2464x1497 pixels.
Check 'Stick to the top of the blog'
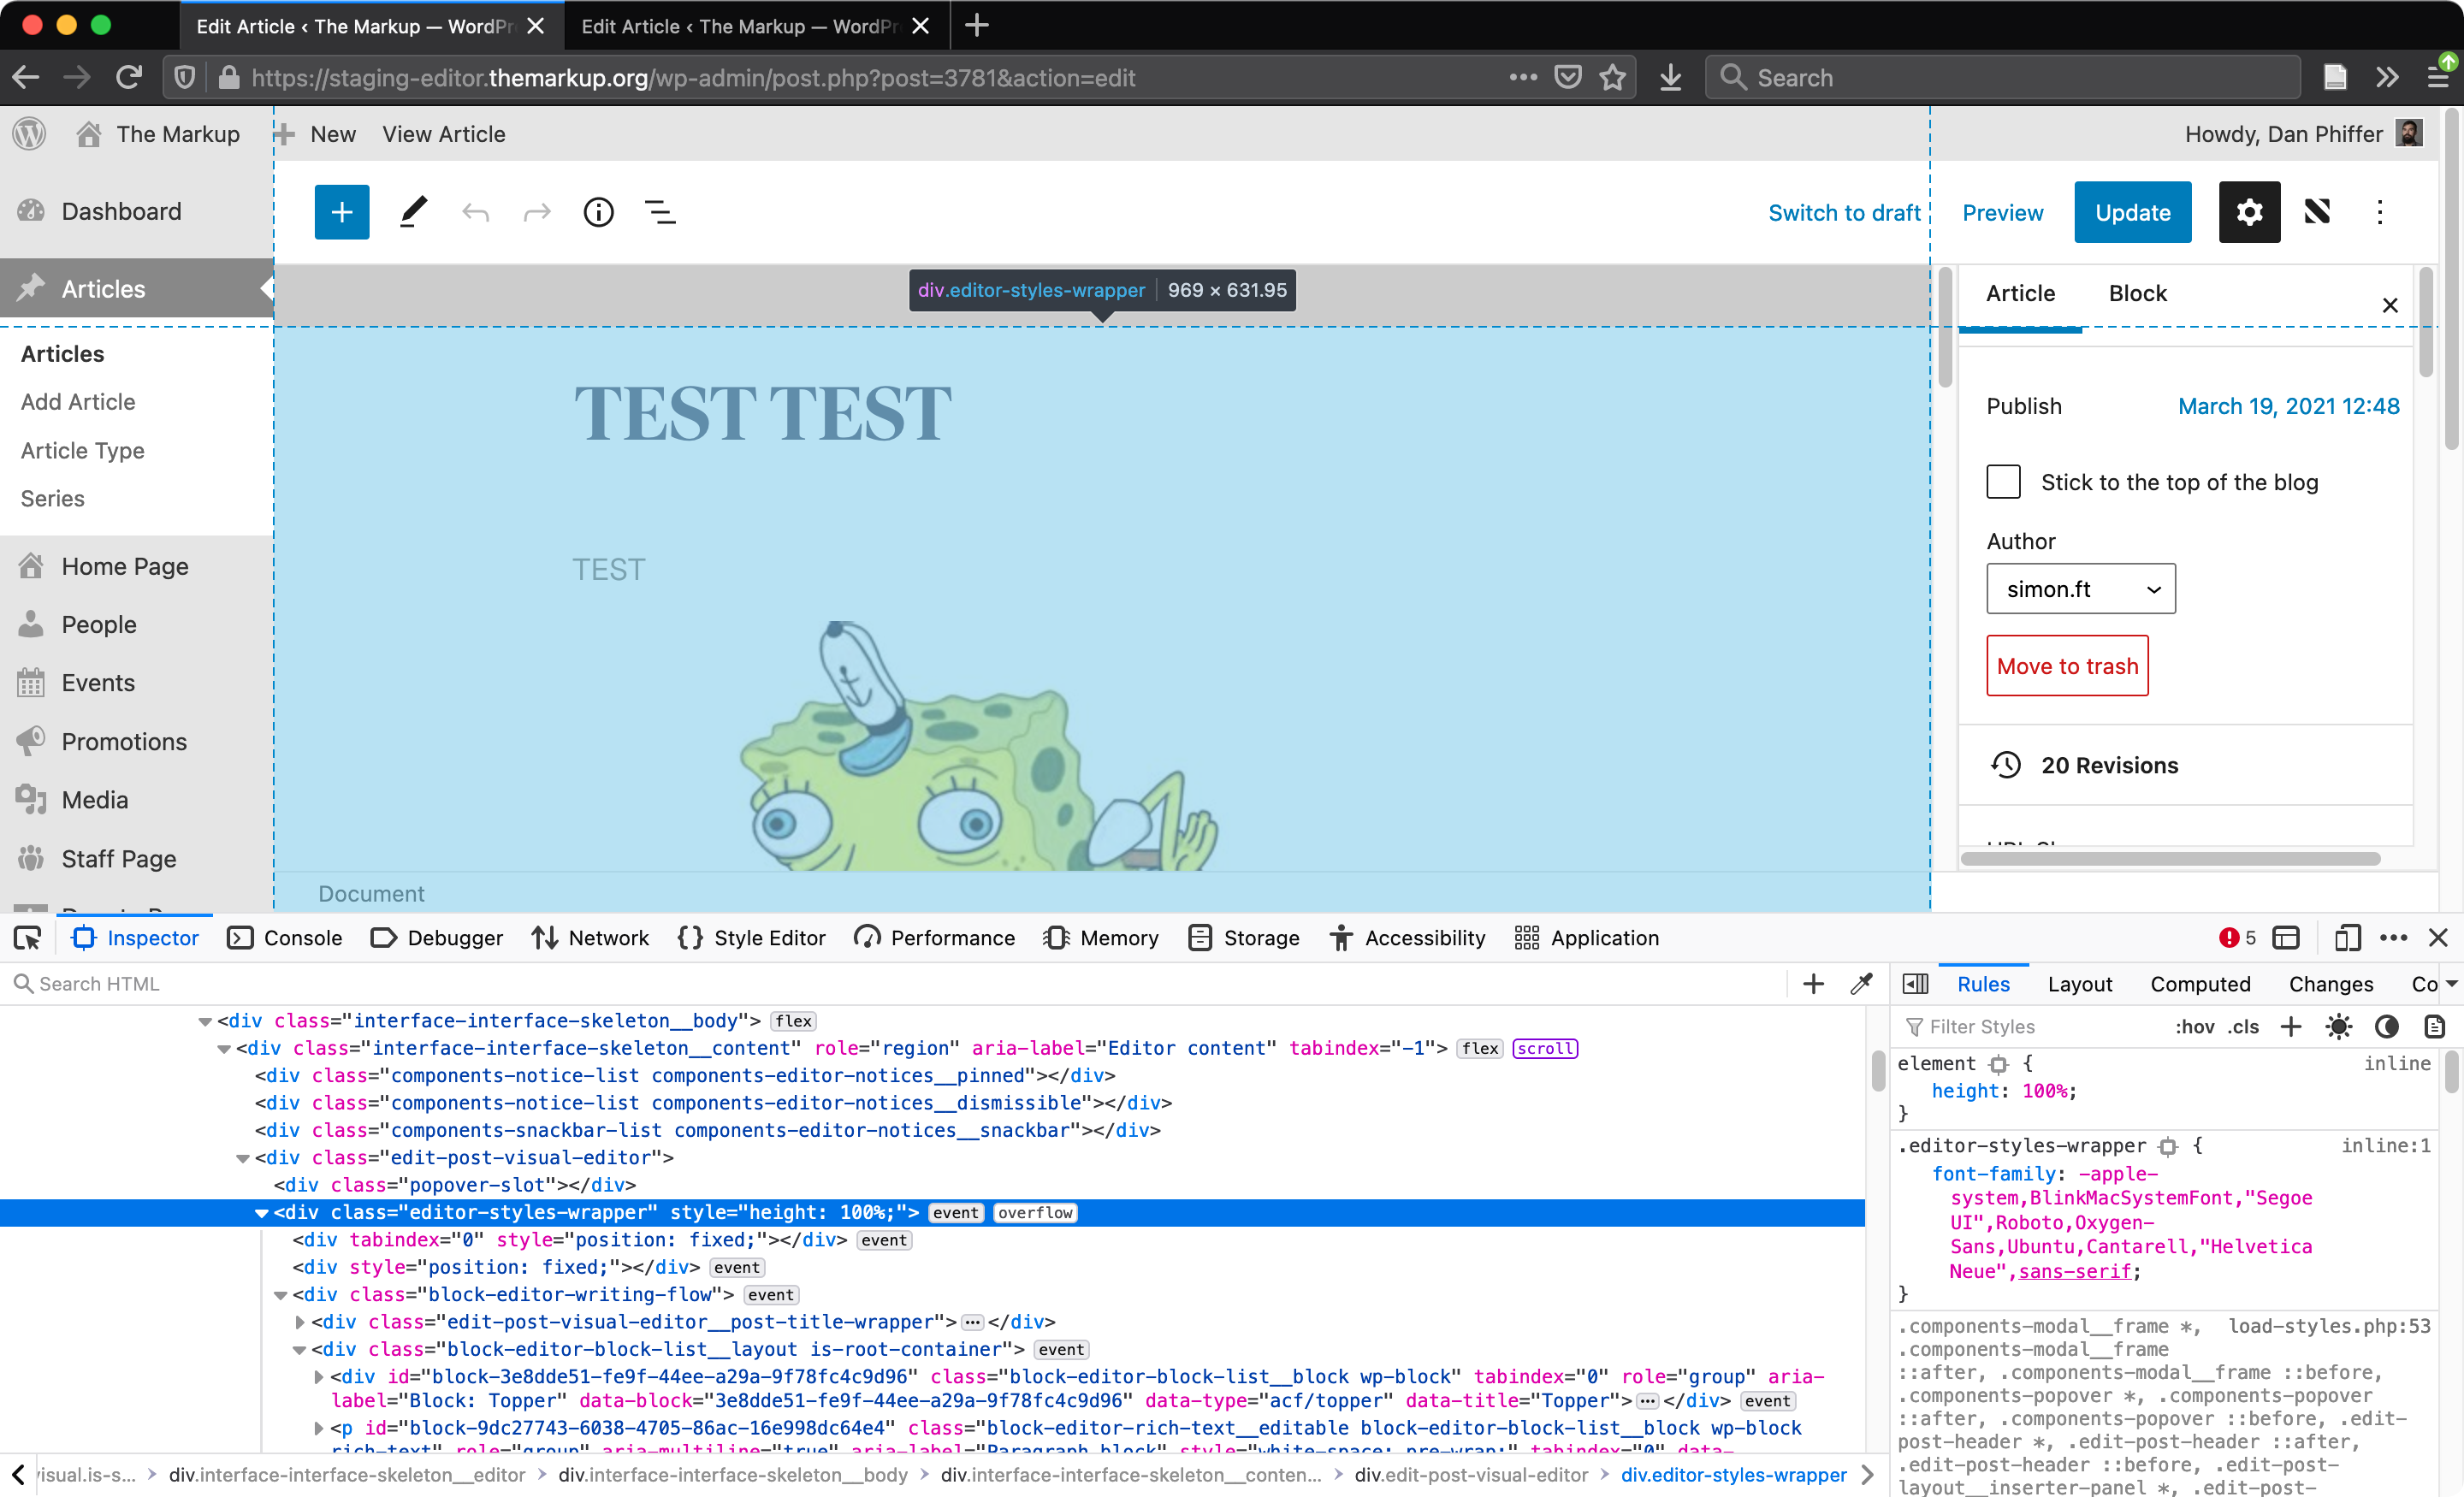tap(2003, 482)
